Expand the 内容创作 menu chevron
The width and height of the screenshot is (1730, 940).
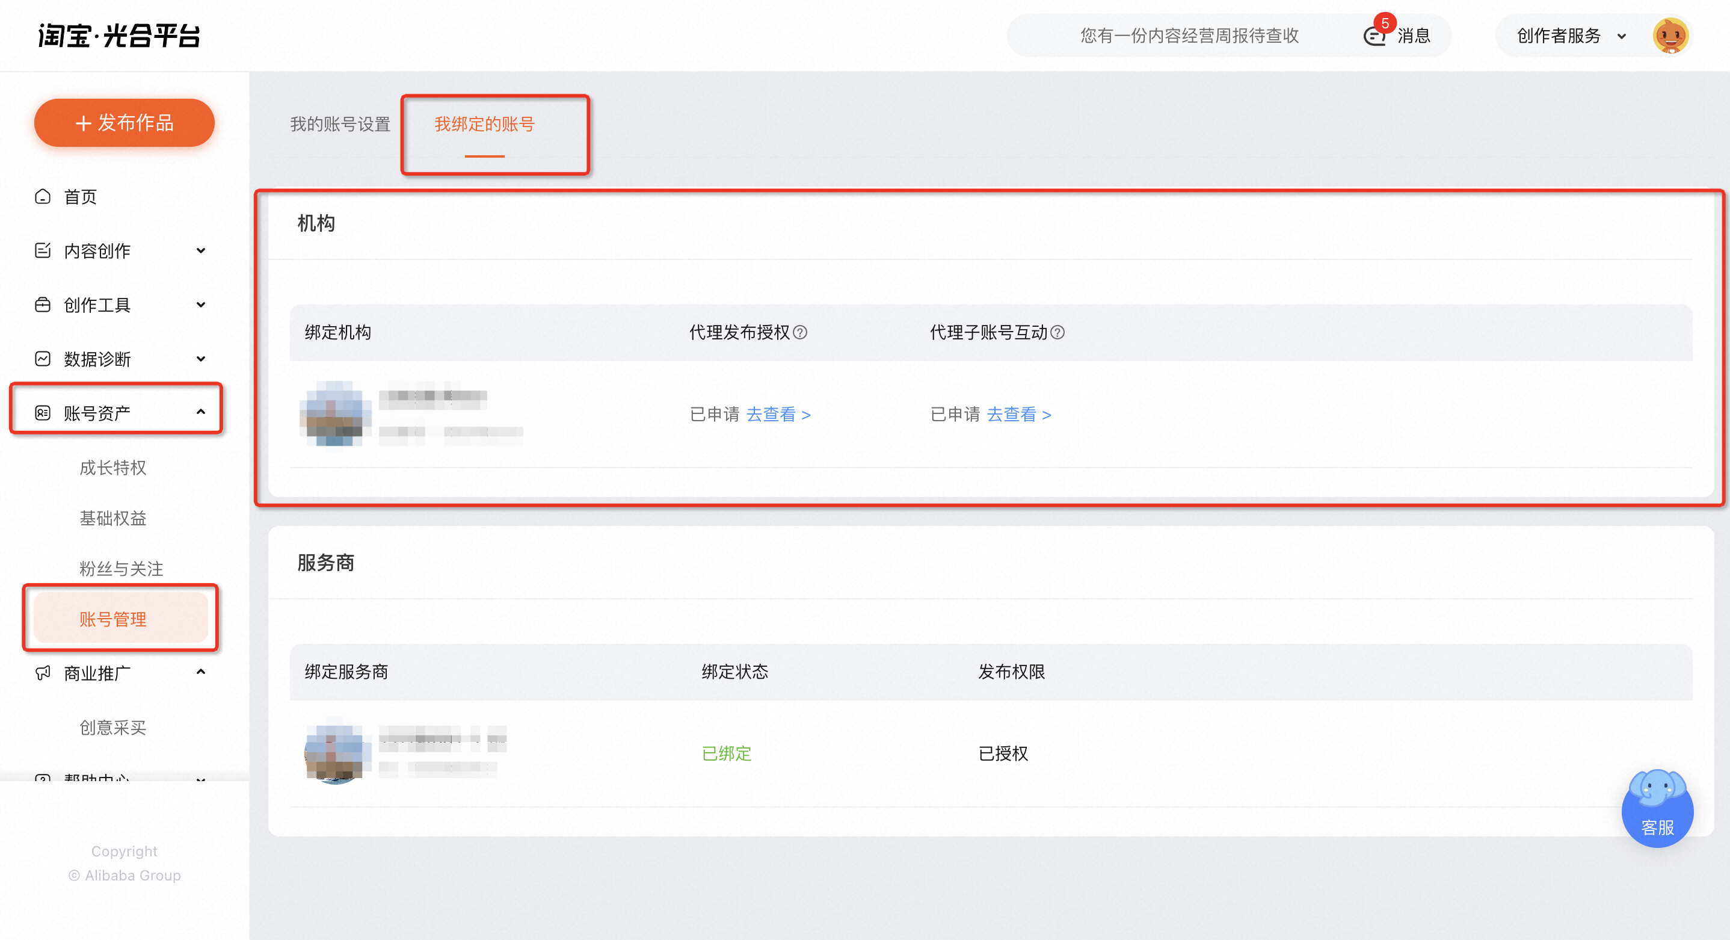tap(200, 250)
